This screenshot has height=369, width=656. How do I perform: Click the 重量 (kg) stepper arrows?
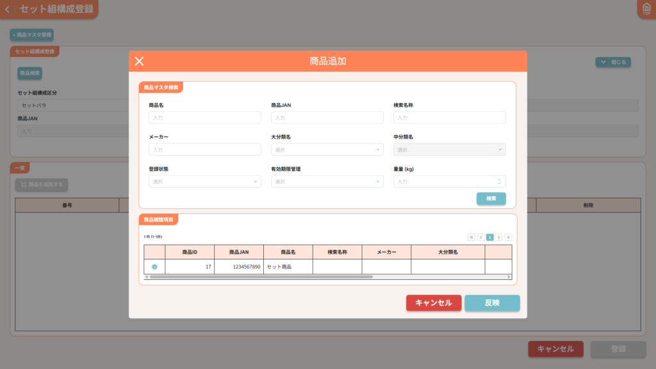point(499,181)
